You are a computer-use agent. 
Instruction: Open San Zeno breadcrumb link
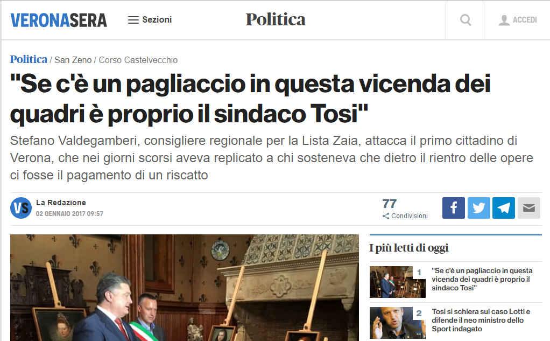point(73,60)
